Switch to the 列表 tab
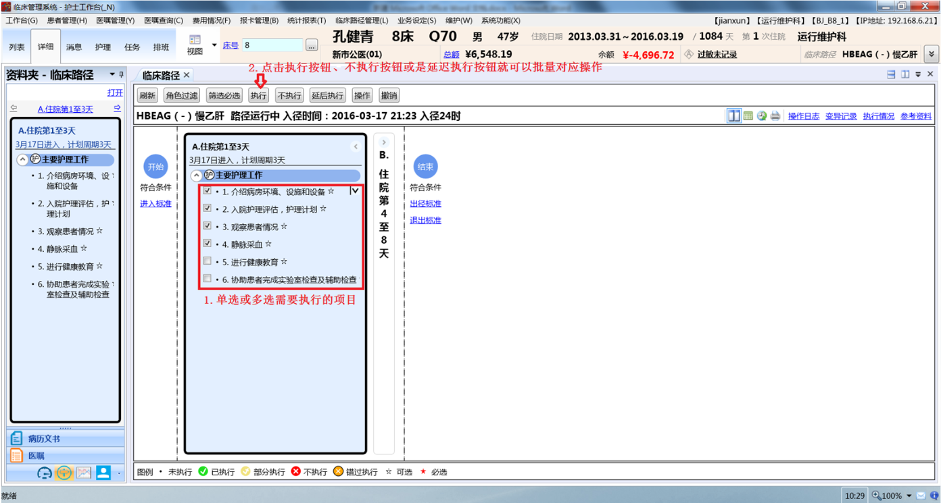This screenshot has height=503, width=941. click(17, 47)
